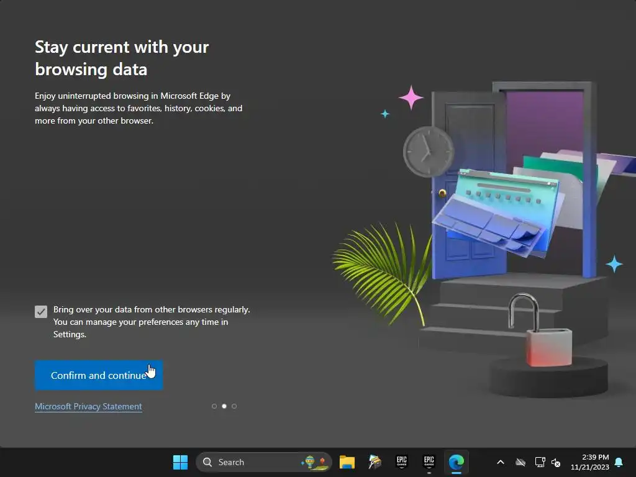
Task: Open the notification bell icon
Action: [x=619, y=462]
